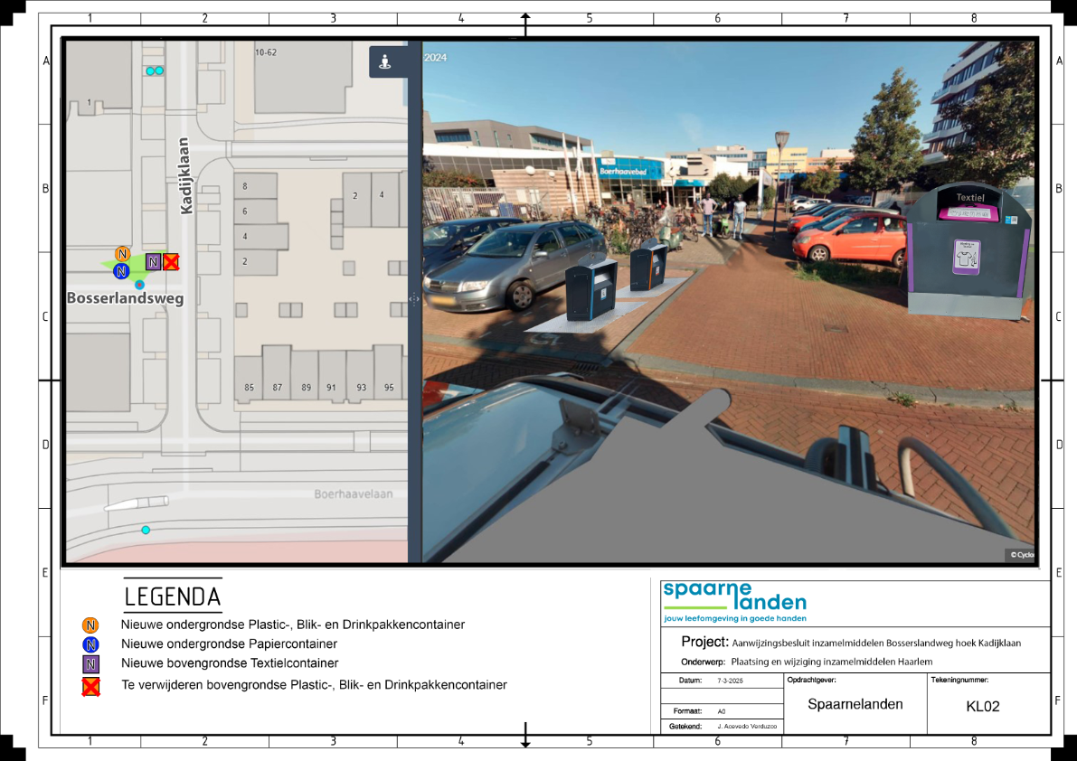Click the blue N icon in the legend
Viewport: 1077px width, 761px height.
(x=90, y=644)
